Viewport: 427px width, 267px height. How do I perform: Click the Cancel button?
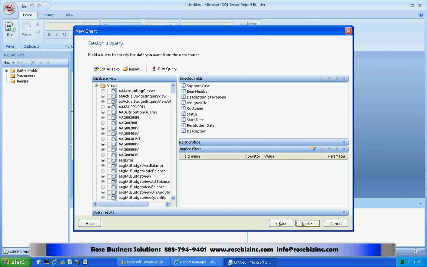pyautogui.click(x=336, y=223)
